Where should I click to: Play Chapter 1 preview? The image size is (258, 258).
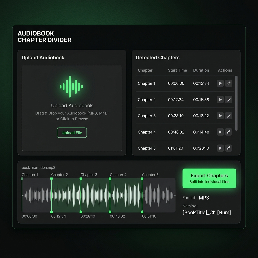click(220, 83)
